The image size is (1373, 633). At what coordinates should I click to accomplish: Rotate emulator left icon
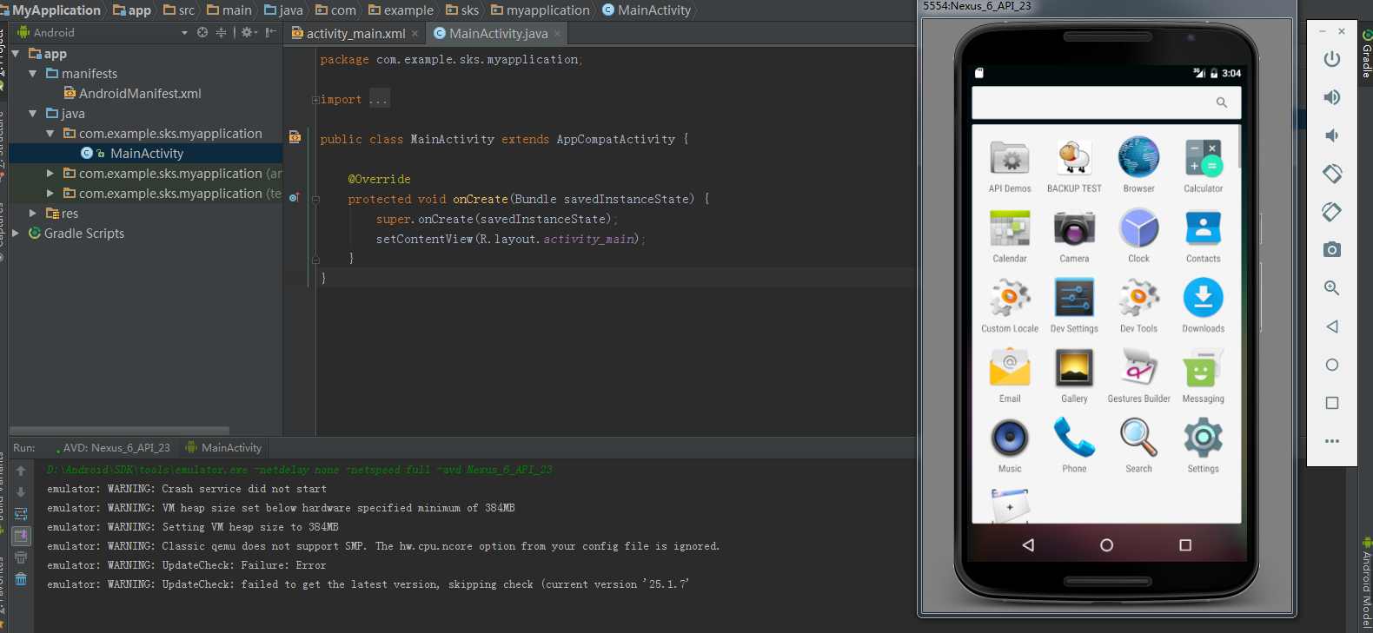1332,174
